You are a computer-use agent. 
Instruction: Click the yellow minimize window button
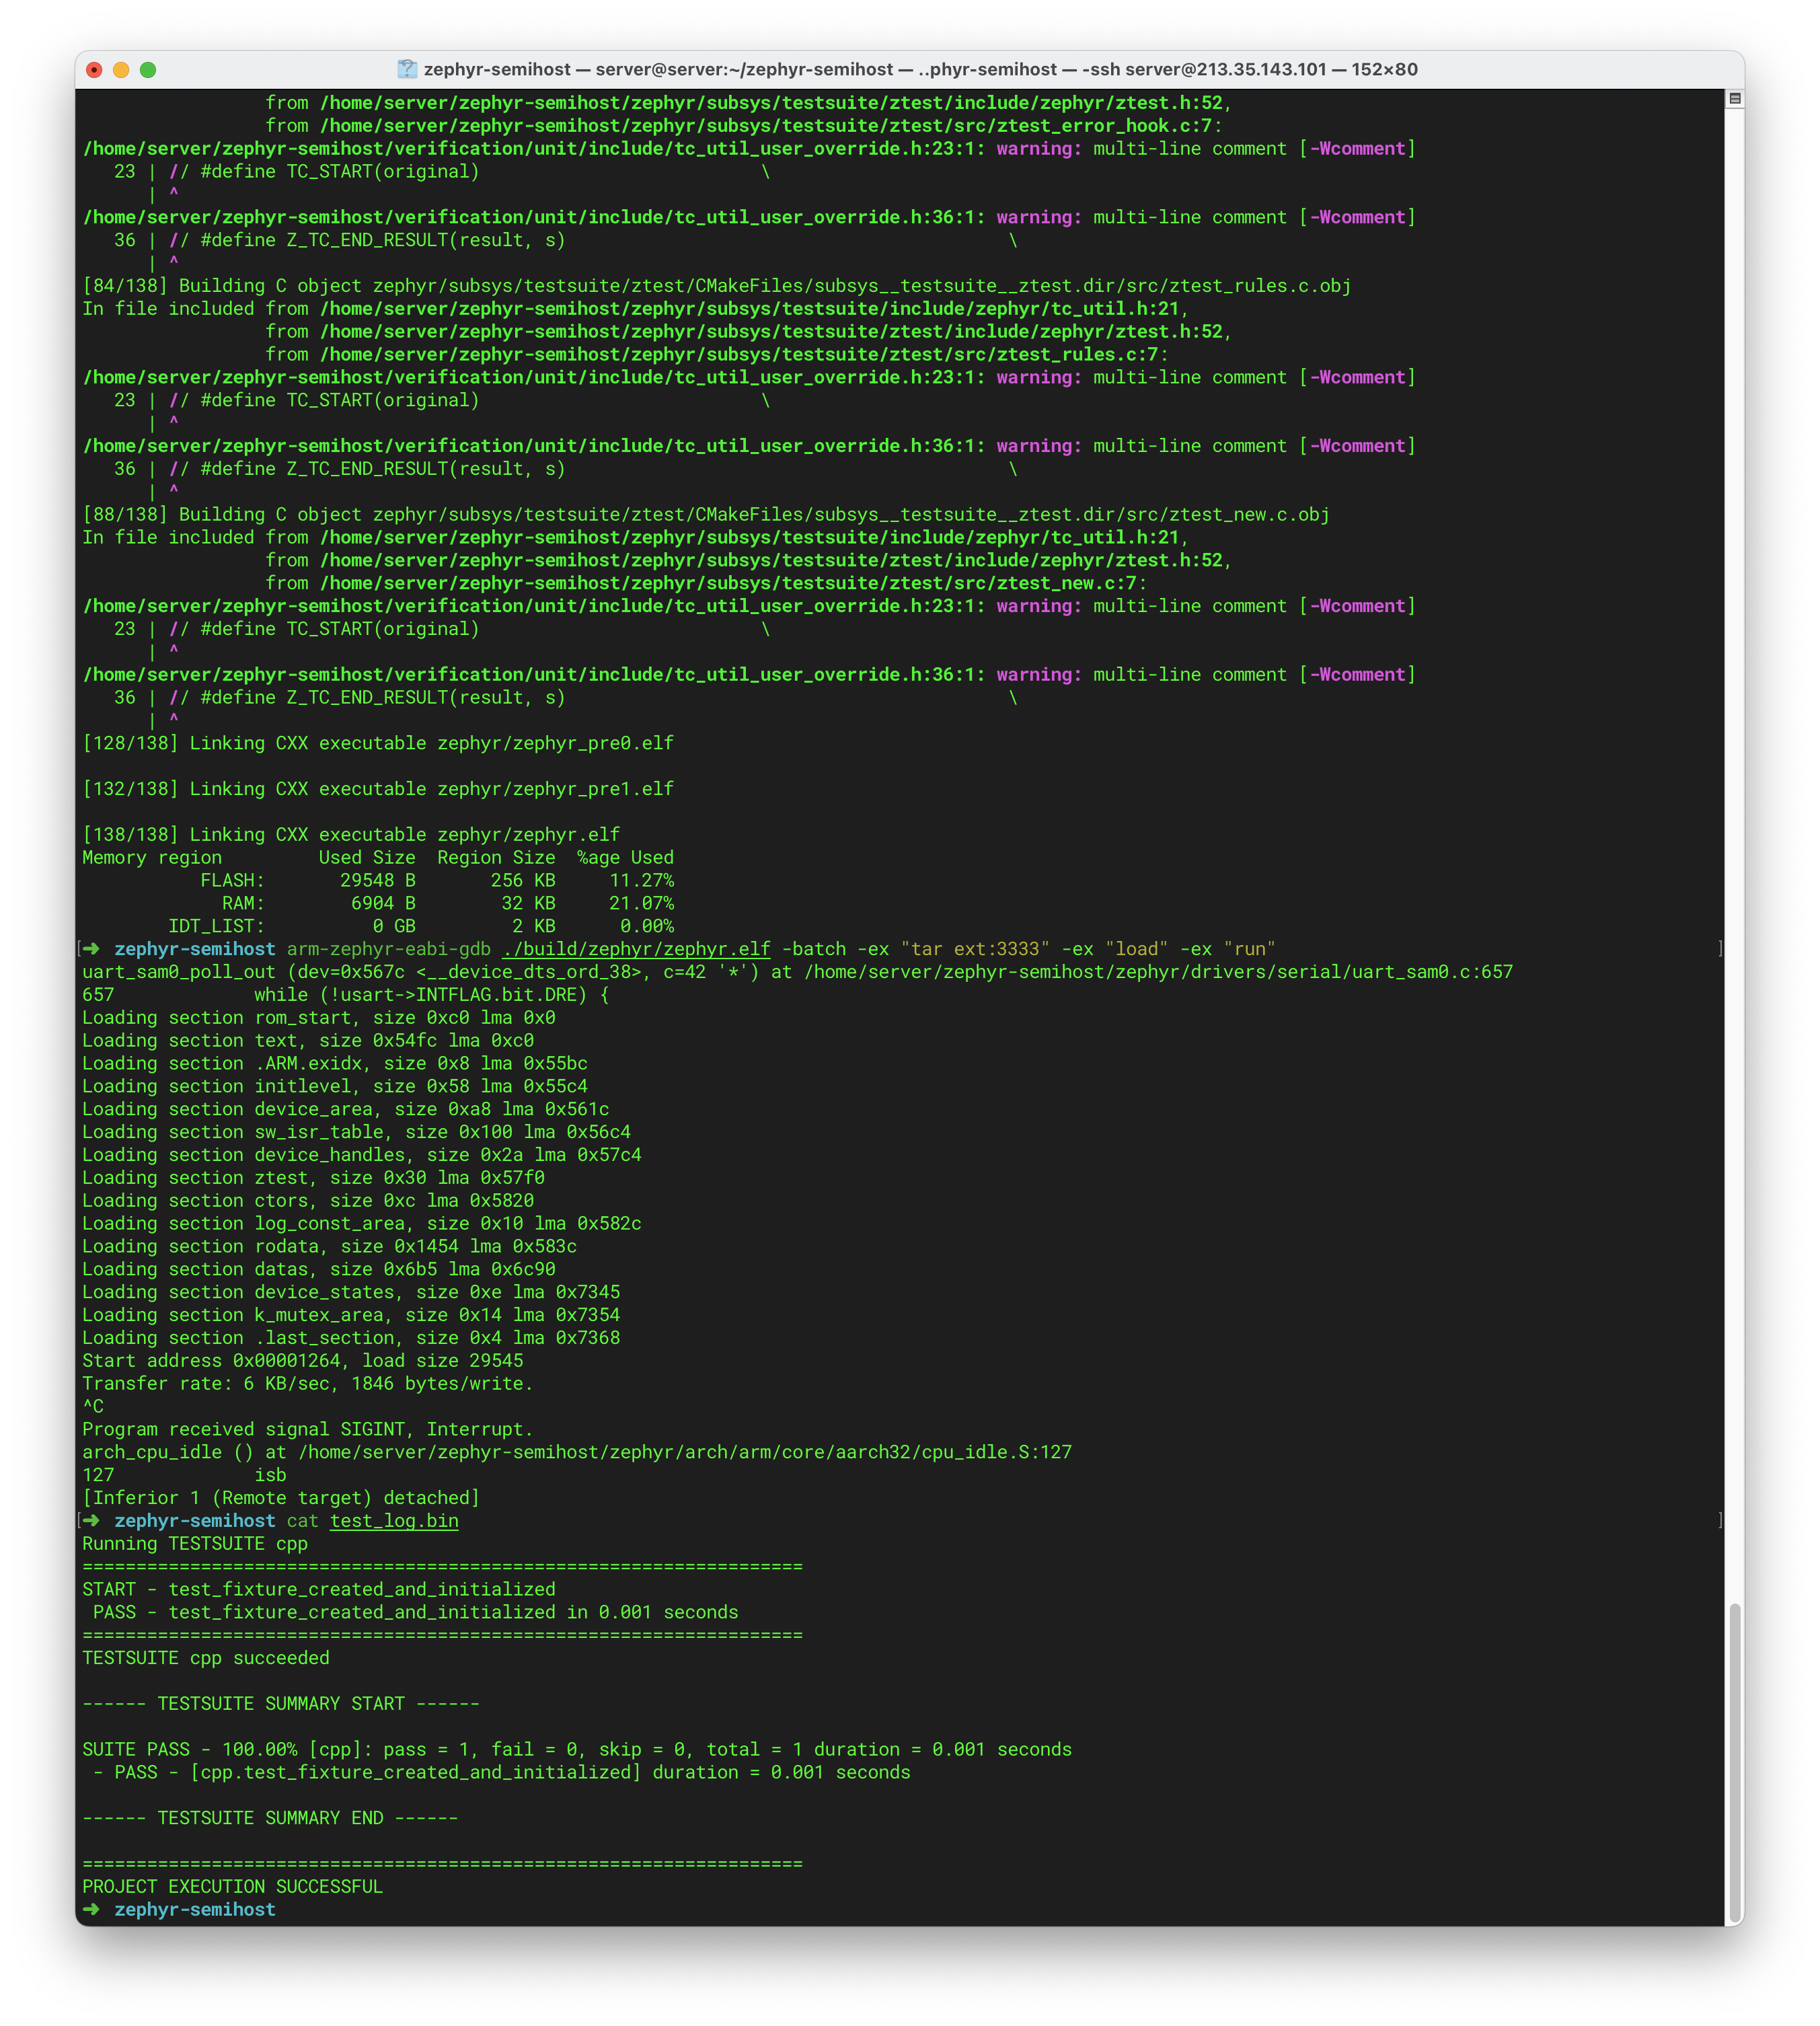click(121, 69)
